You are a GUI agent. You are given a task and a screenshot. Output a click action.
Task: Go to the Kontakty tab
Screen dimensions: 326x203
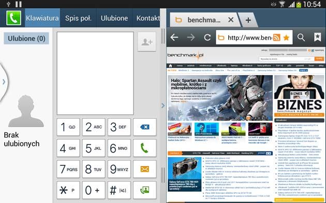146,18
